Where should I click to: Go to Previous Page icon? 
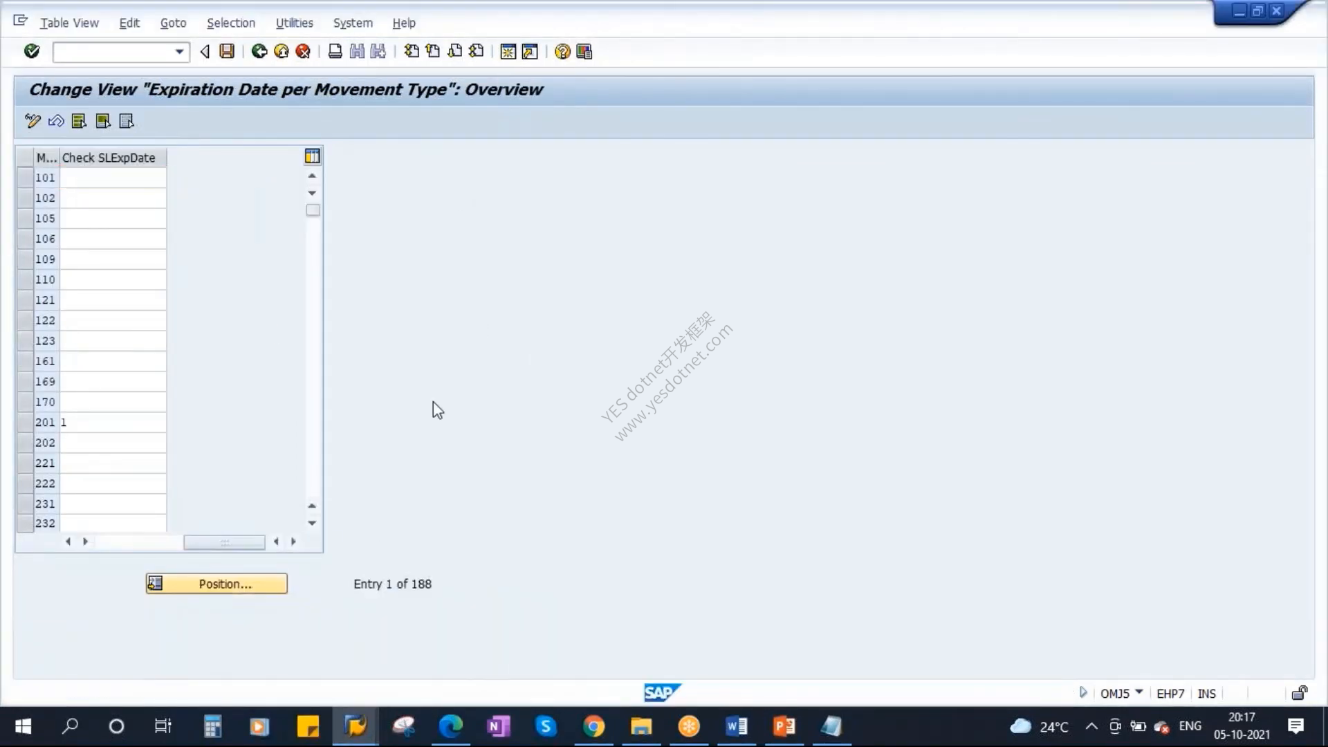433,51
